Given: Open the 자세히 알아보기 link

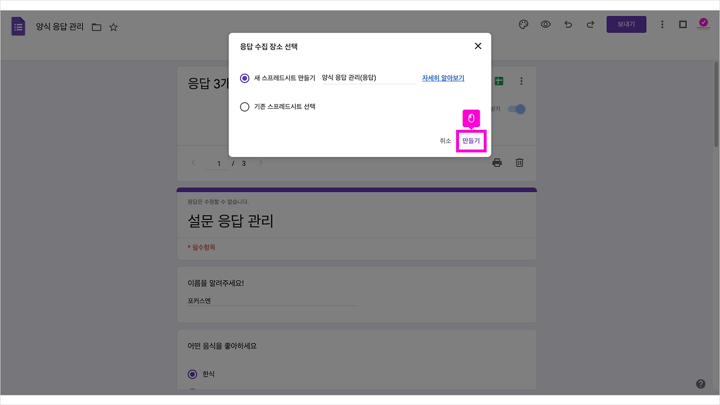Looking at the screenshot, I should [443, 78].
